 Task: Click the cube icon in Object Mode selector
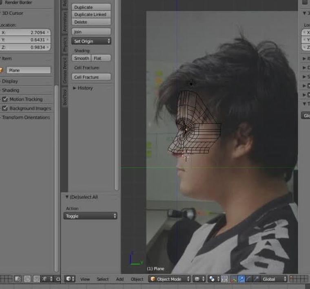153,279
